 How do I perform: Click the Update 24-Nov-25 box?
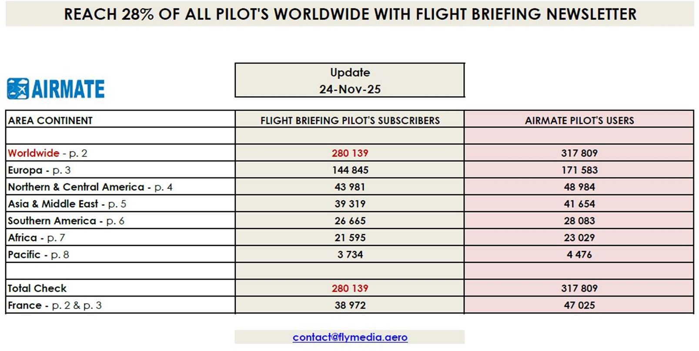pyautogui.click(x=350, y=80)
